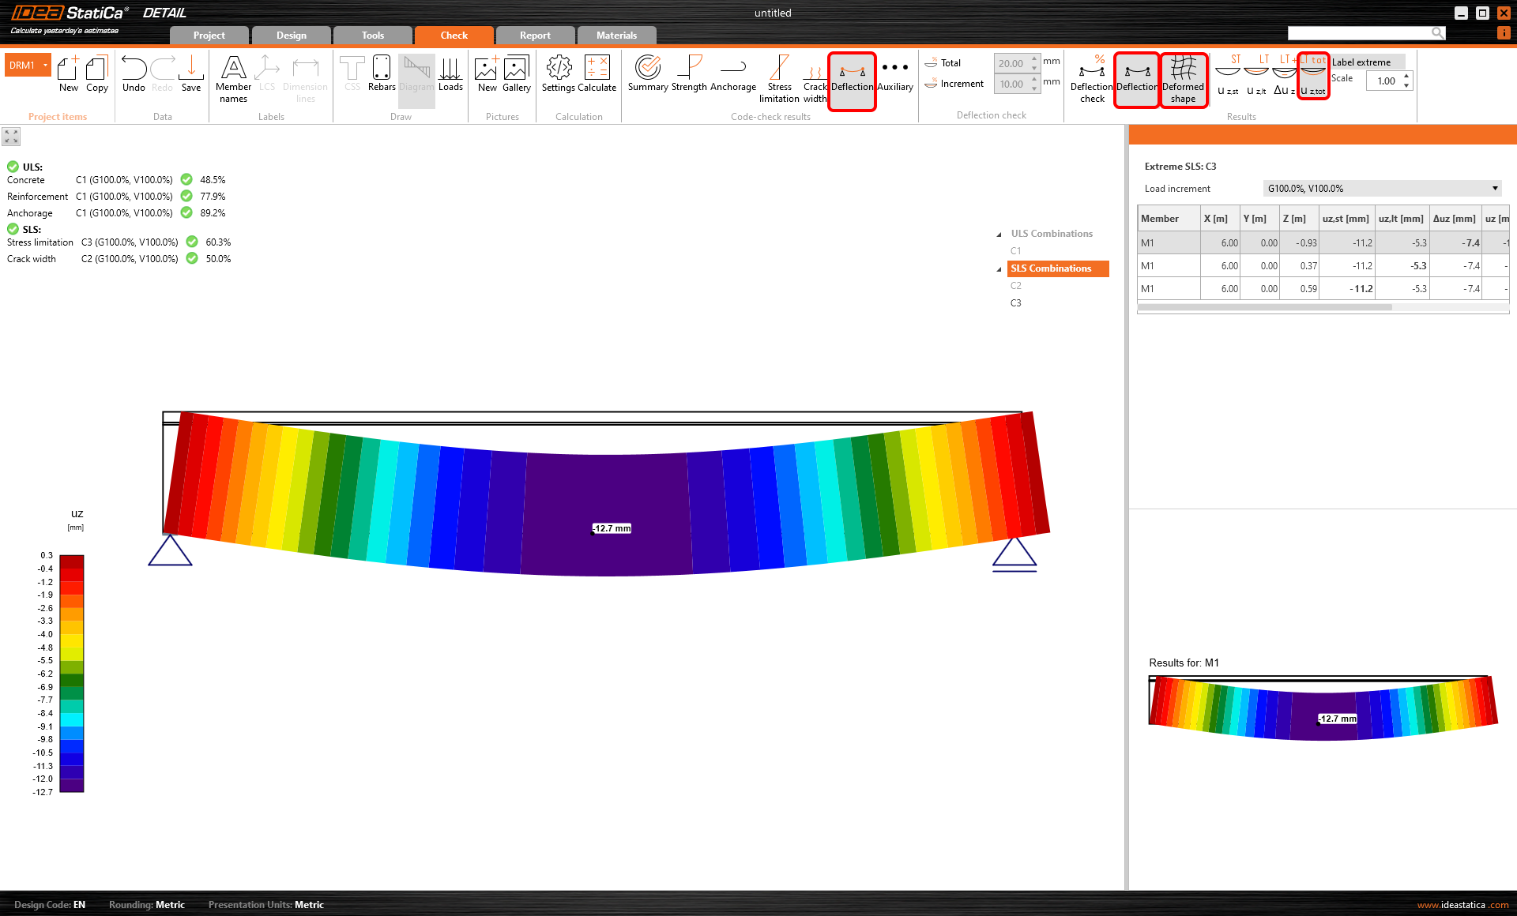Screen dimensions: 1517x916
Task: Visit the www.ideastatica.com link
Action: point(1462,905)
